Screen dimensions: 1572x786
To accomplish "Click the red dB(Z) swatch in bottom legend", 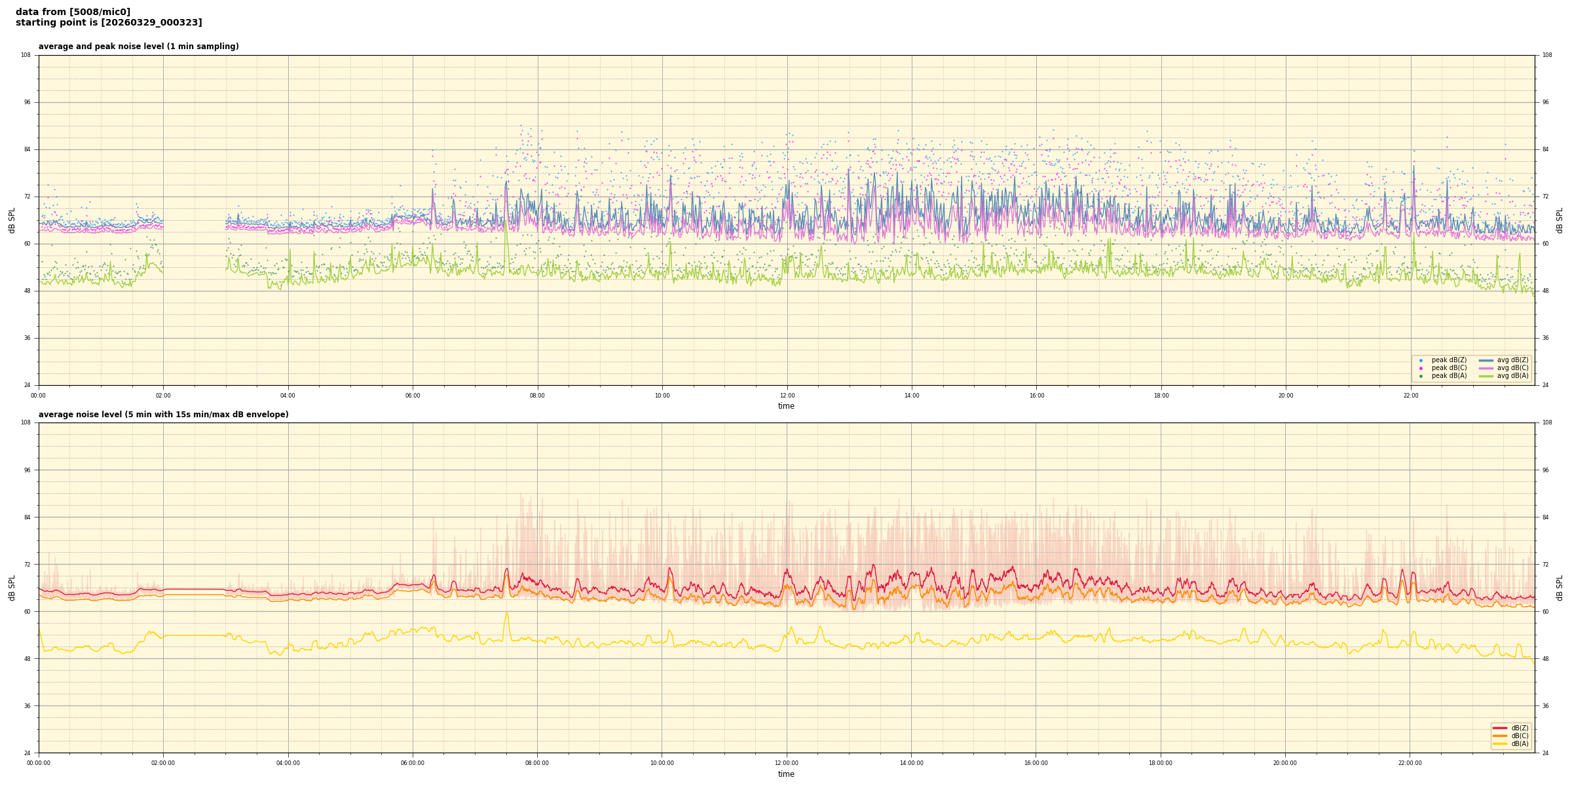I will (x=1500, y=728).
